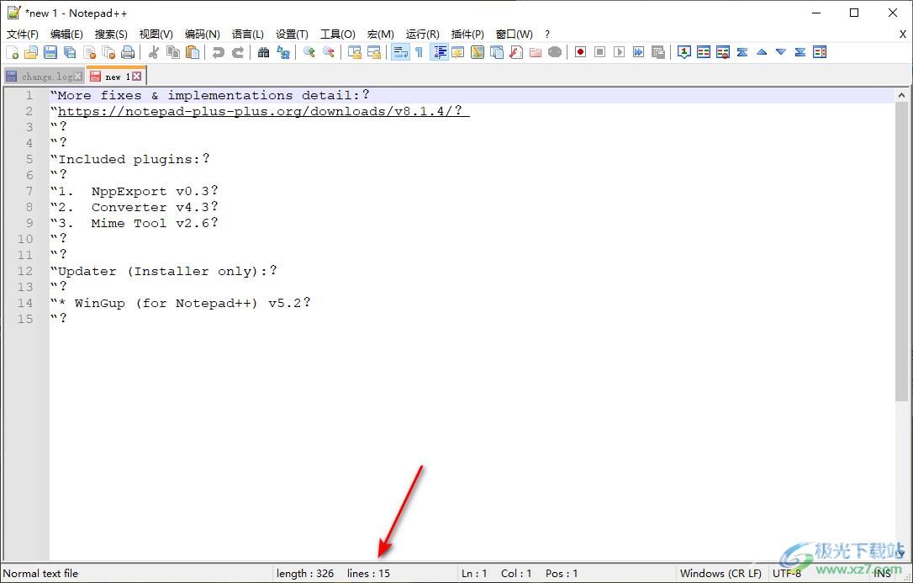Click the Close document toolbar icon

(x=89, y=52)
